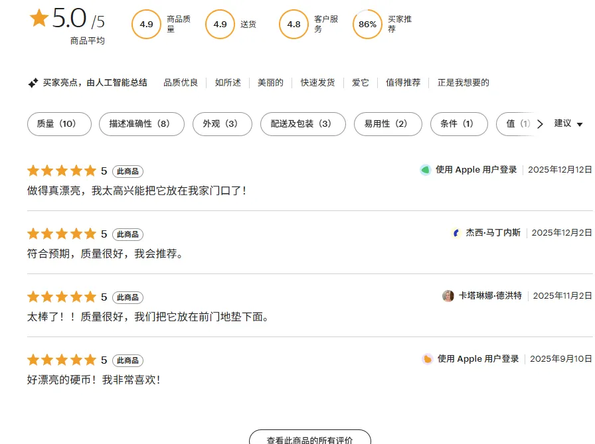Filter reviews by 质量（10）
The height and width of the screenshot is (444, 595).
click(59, 124)
